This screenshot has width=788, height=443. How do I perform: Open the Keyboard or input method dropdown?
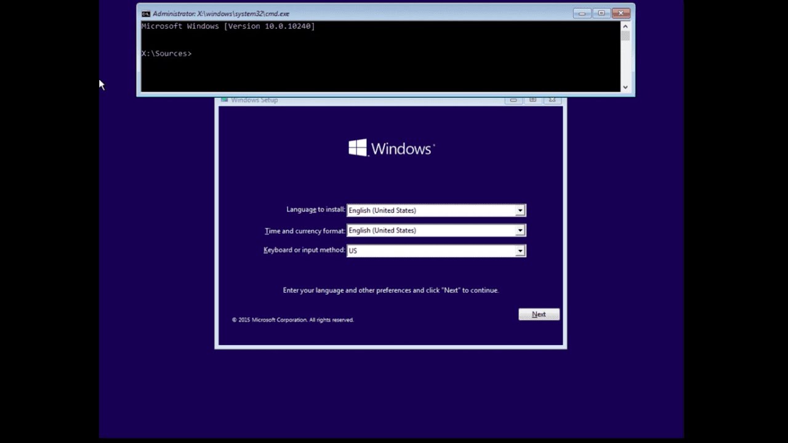tap(520, 250)
